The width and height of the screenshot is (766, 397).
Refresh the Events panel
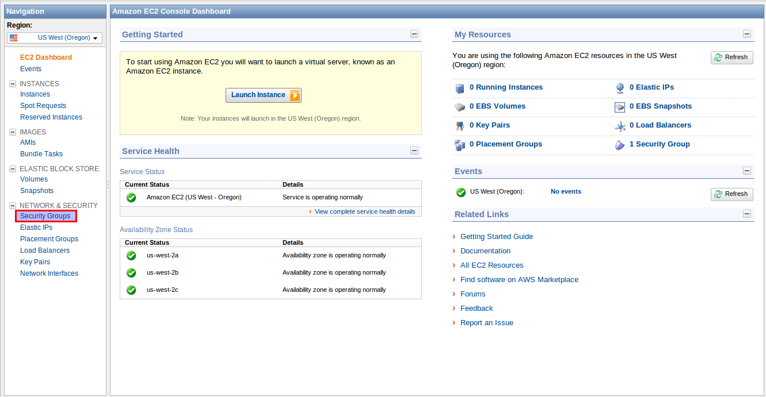731,194
